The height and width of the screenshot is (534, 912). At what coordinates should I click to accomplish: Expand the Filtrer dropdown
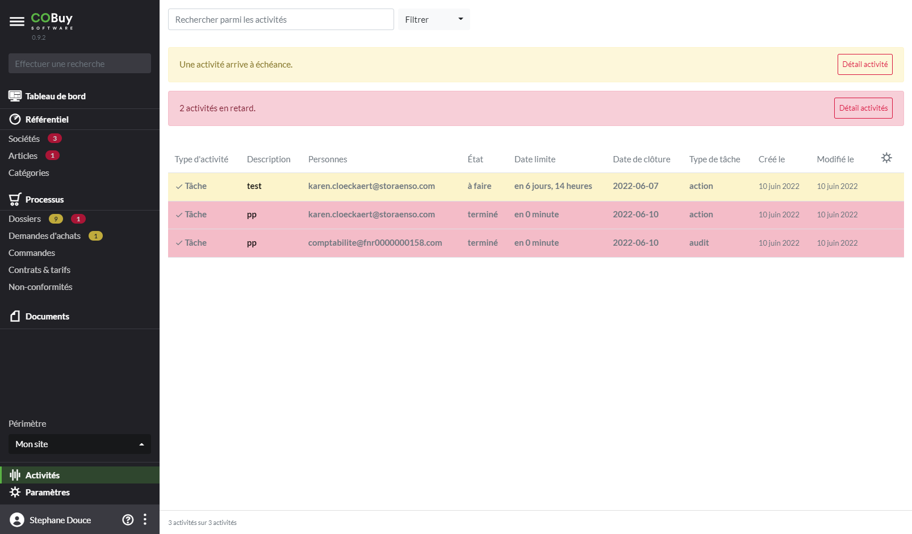[x=434, y=19]
